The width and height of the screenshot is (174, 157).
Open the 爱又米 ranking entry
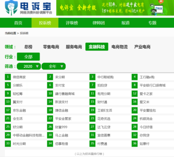pos(144,102)
